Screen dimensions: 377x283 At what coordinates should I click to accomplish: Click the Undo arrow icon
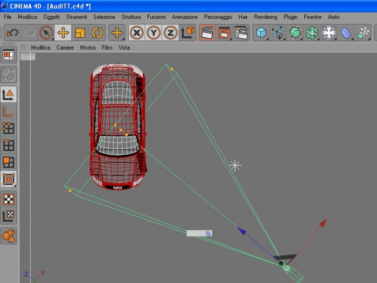point(12,32)
